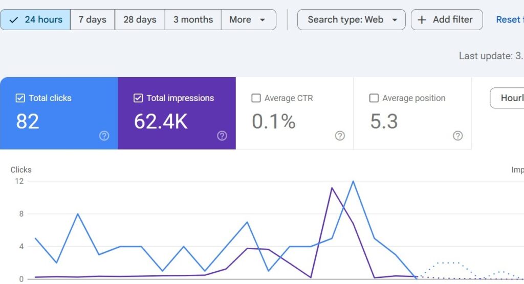524x284 pixels.
Task: Expand the More date range dropdown
Action: [x=248, y=20]
